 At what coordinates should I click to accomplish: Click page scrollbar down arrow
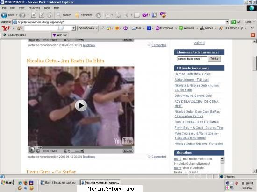[x=254, y=171]
